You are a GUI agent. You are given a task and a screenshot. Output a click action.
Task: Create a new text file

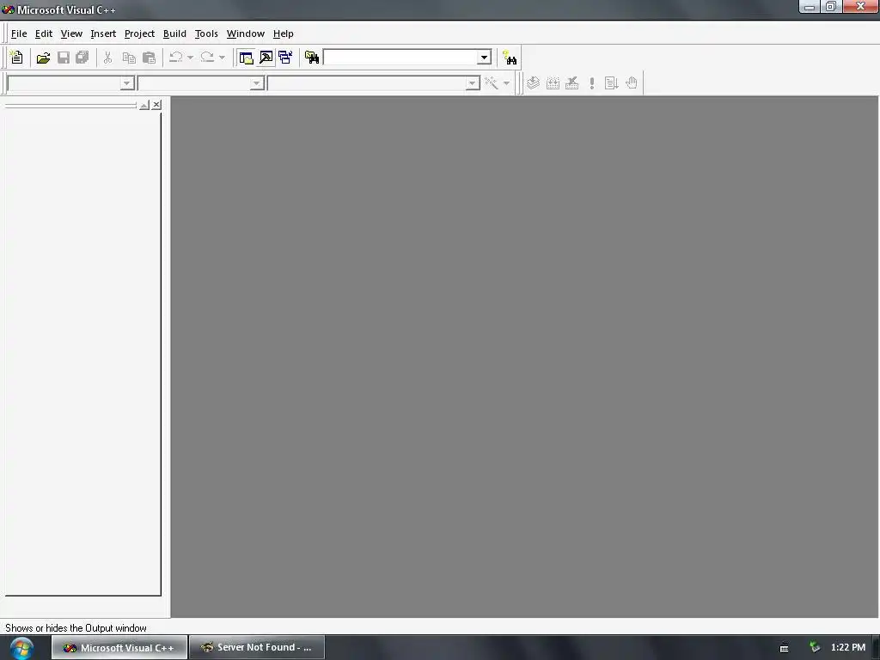[16, 58]
